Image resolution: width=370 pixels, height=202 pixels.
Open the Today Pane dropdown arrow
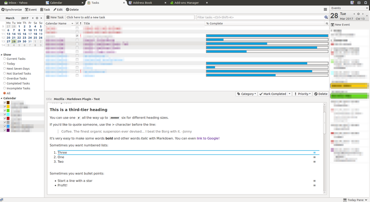coord(366,200)
